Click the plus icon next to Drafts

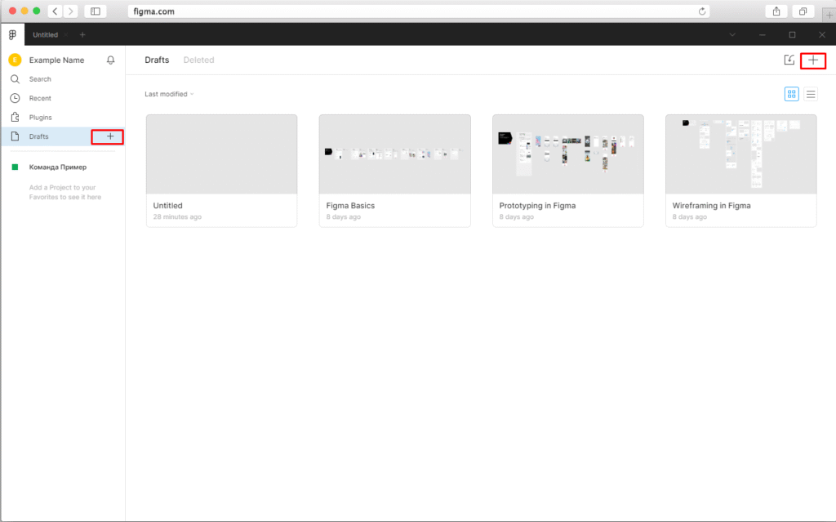pos(110,136)
